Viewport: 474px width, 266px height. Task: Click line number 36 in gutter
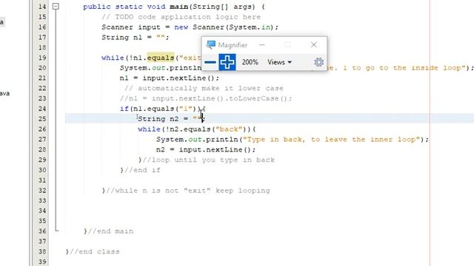click(42, 231)
